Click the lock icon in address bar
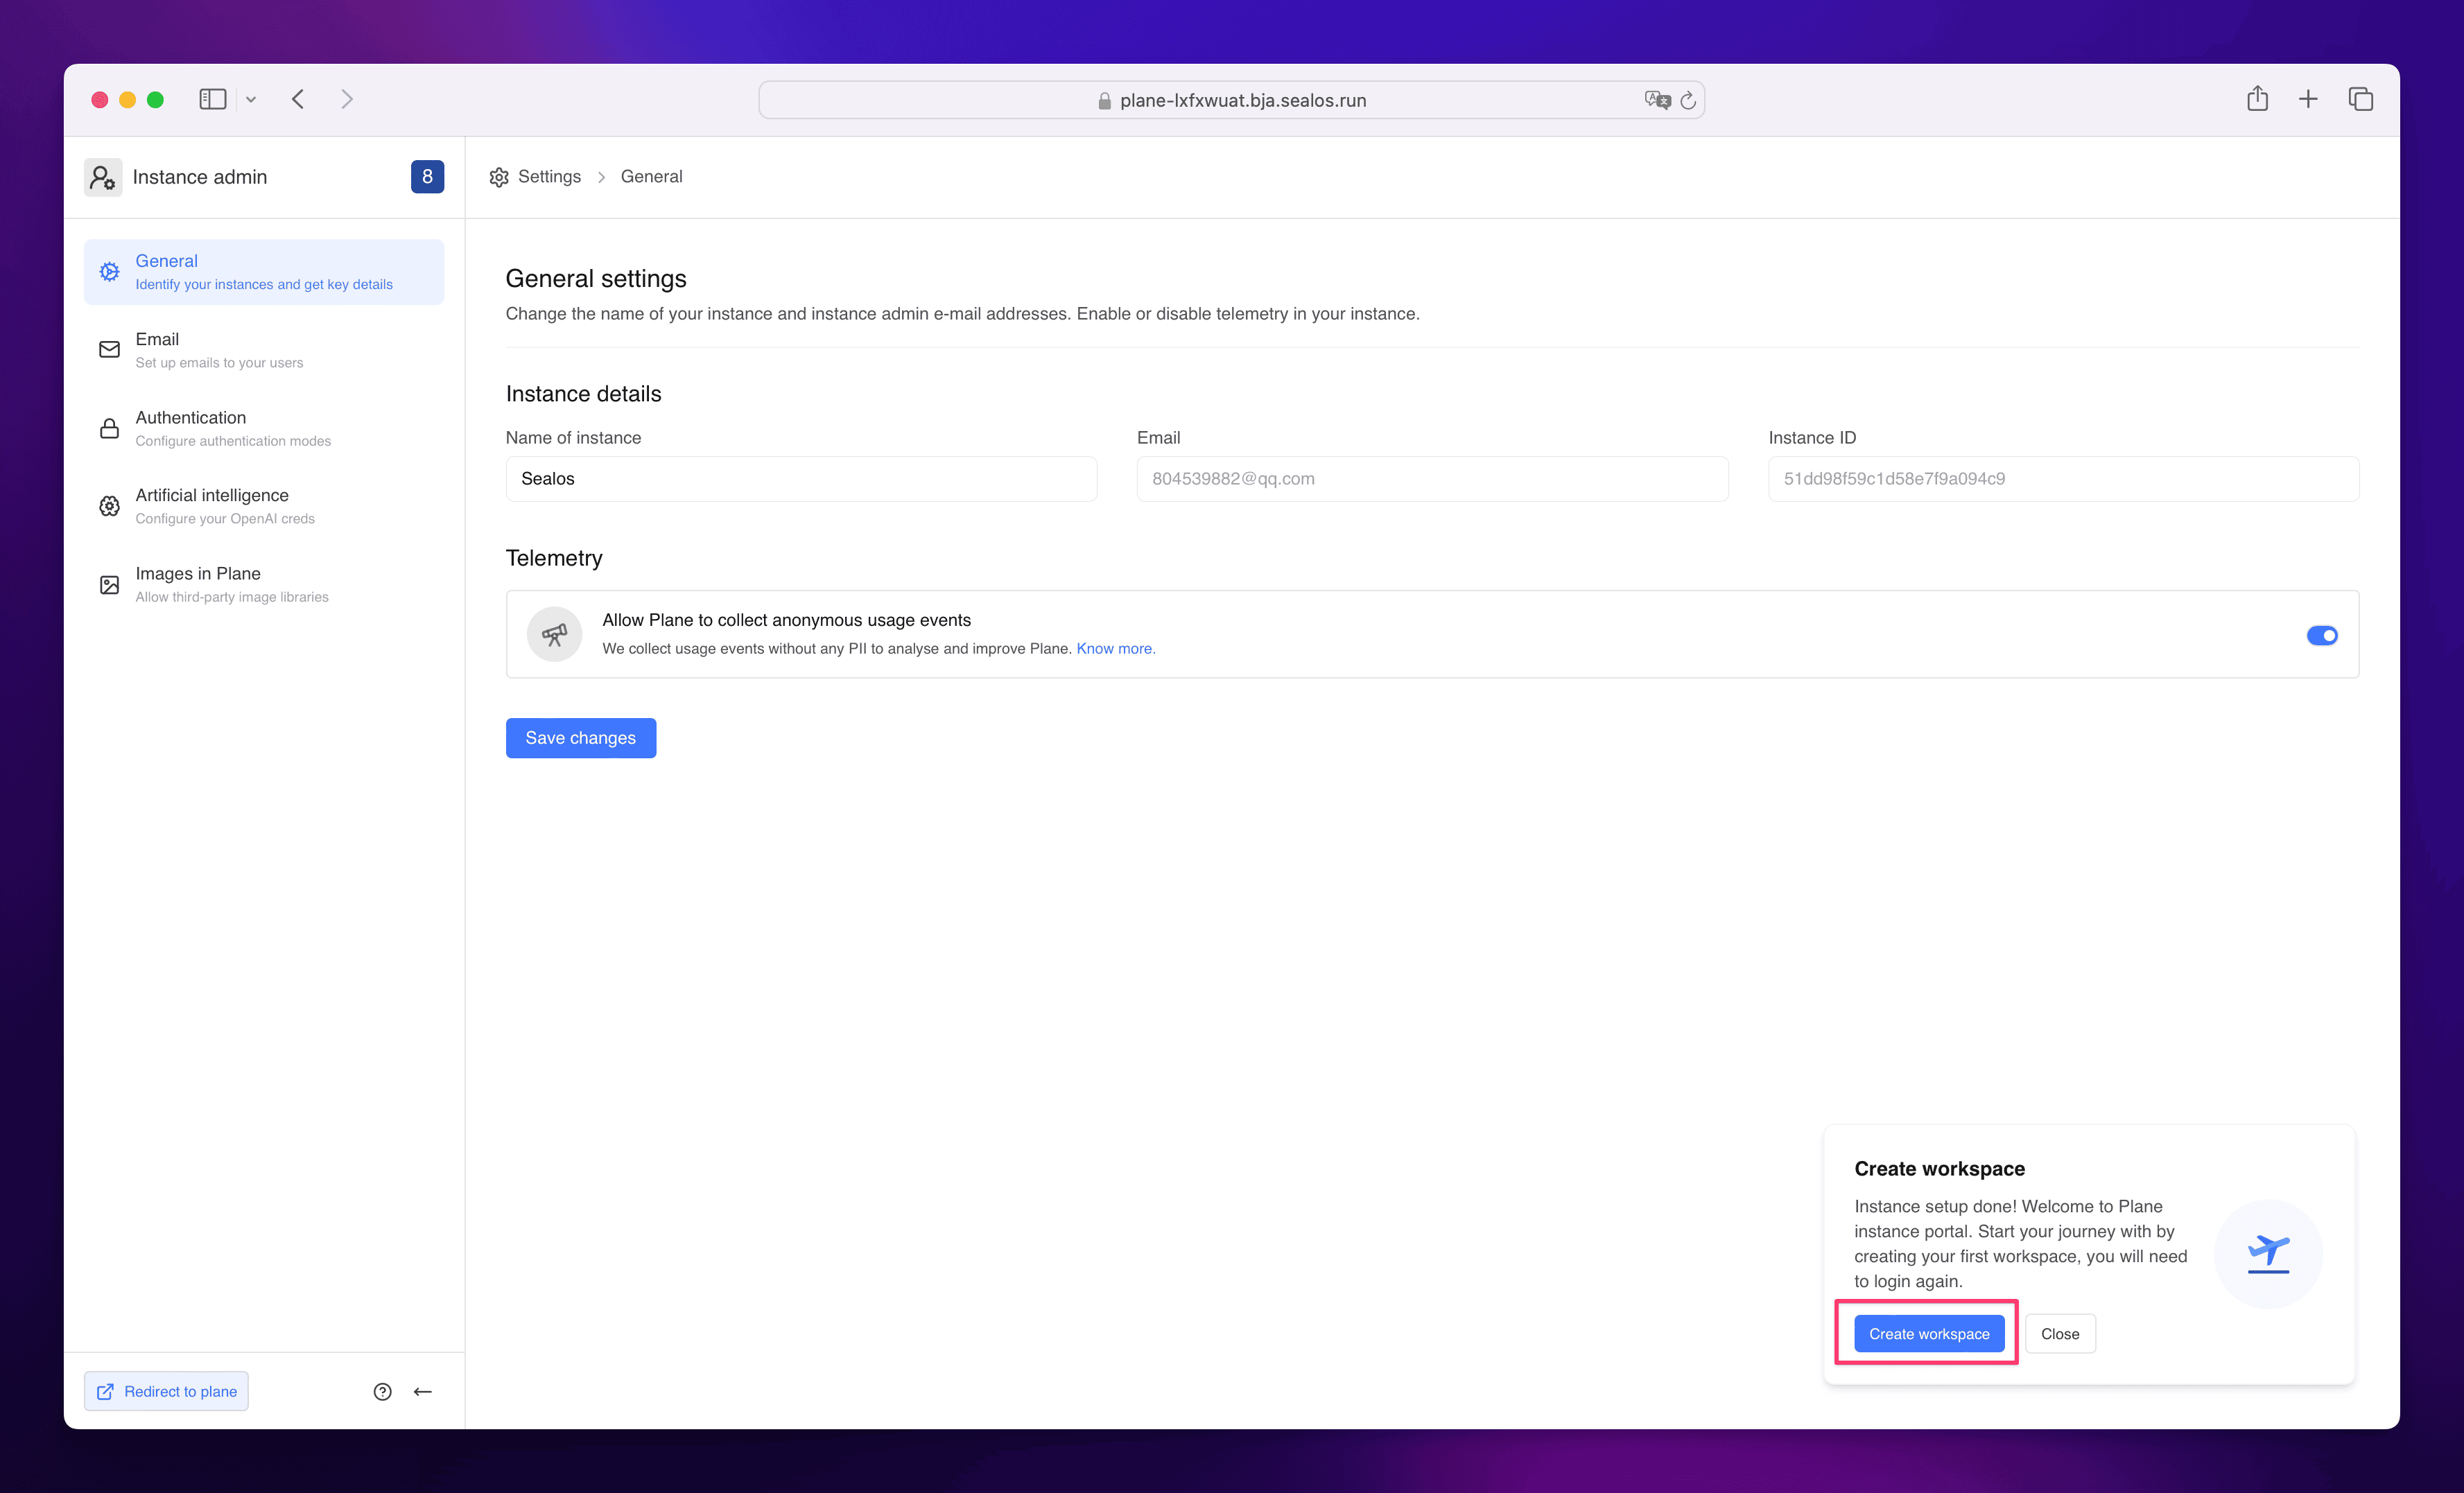The width and height of the screenshot is (2464, 1493). point(1104,101)
